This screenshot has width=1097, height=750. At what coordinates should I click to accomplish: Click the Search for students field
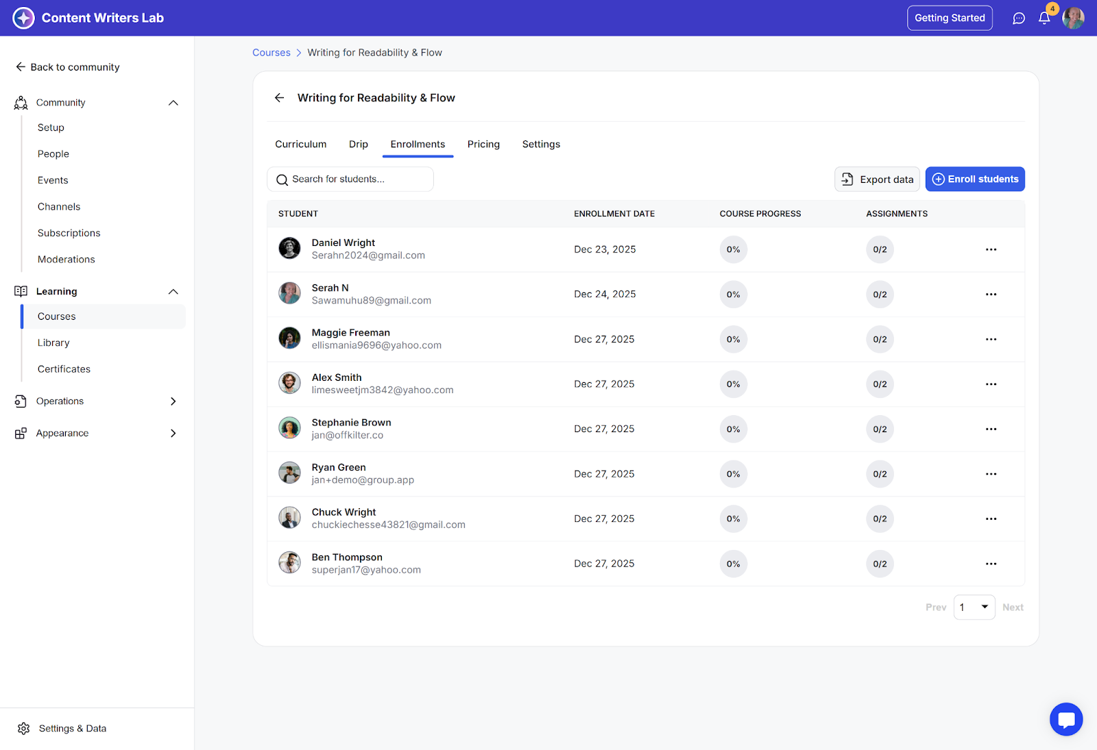(x=350, y=179)
